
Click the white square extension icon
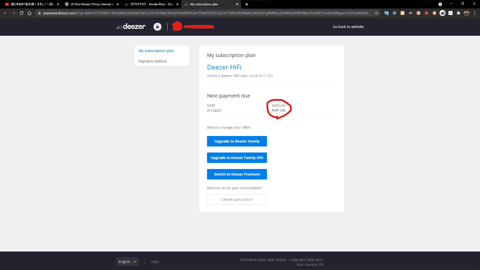pos(450,13)
